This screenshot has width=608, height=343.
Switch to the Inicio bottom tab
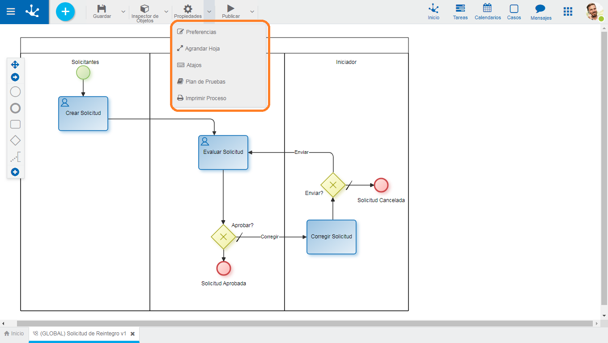pyautogui.click(x=14, y=334)
